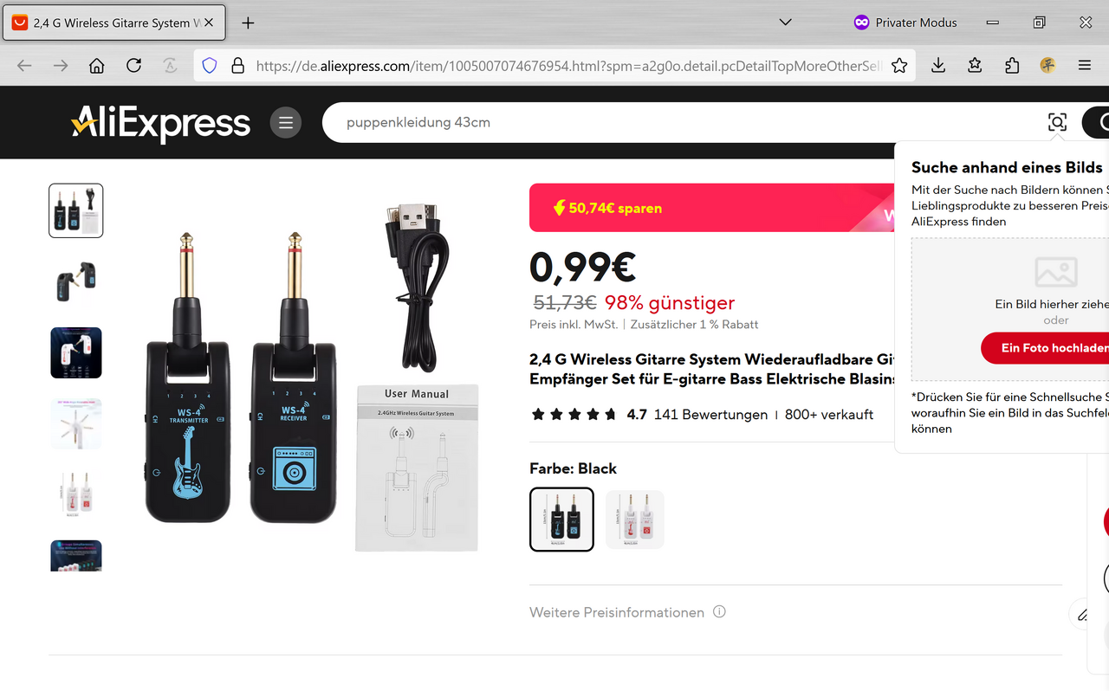Reload the current page

point(133,66)
